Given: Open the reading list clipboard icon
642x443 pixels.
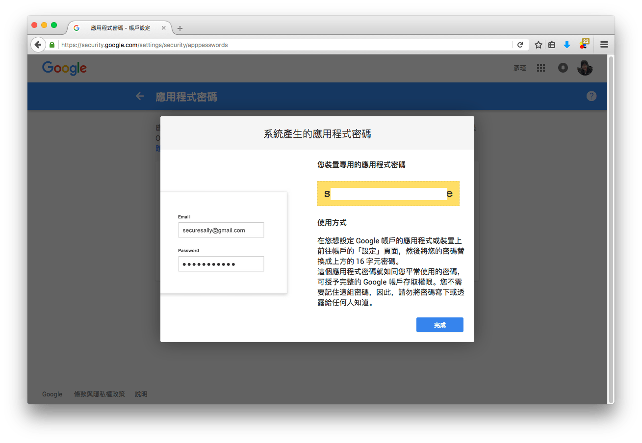Looking at the screenshot, I should (x=552, y=45).
